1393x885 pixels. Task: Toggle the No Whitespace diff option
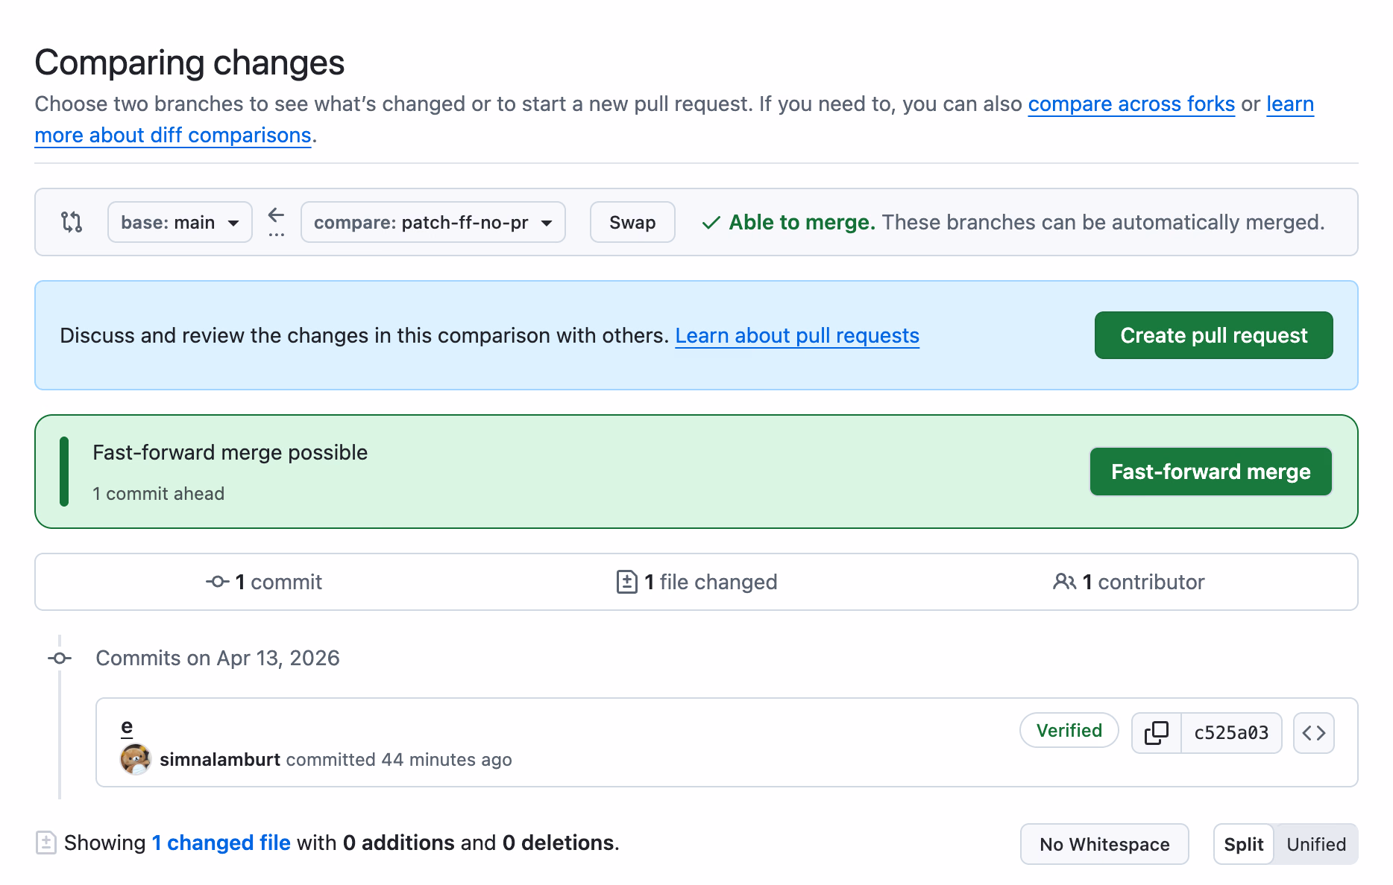pos(1104,844)
